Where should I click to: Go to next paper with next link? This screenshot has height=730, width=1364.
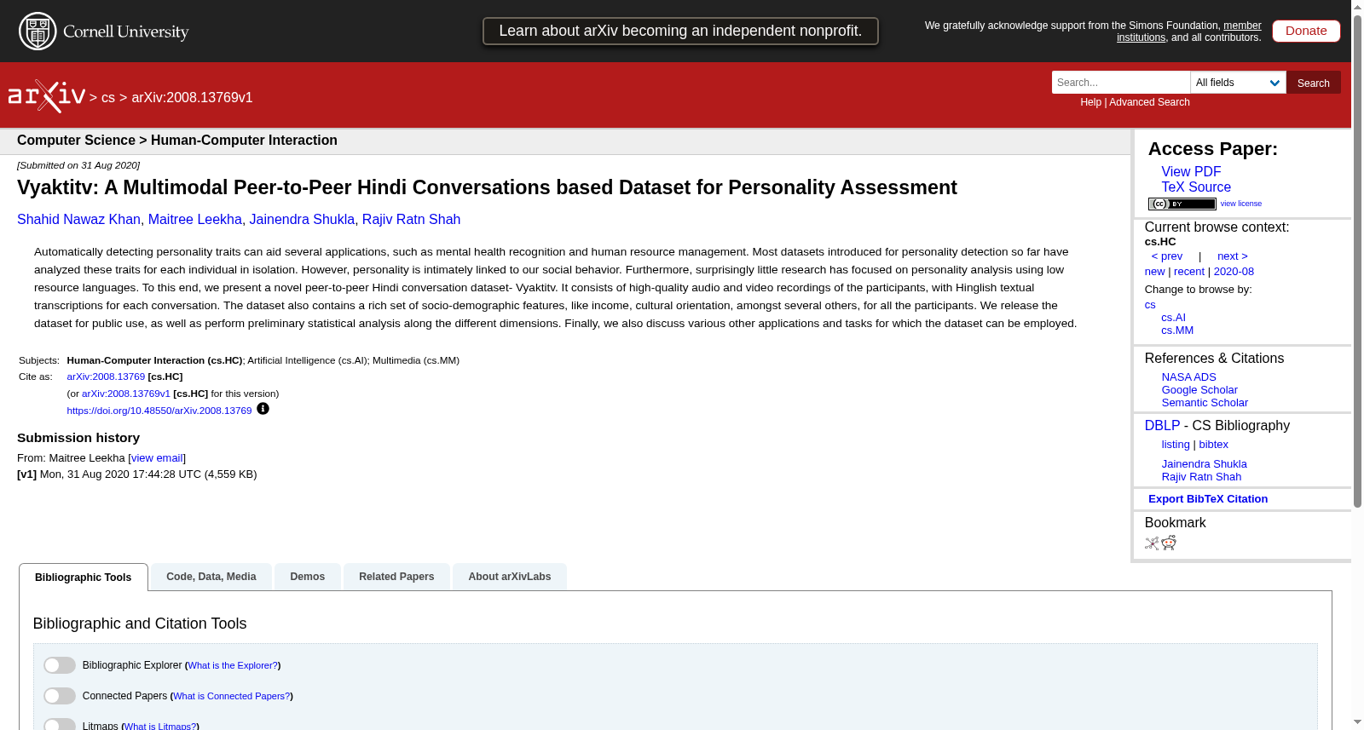tap(1232, 256)
